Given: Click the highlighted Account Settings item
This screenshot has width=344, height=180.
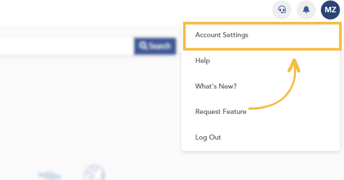Looking at the screenshot, I should [262, 36].
